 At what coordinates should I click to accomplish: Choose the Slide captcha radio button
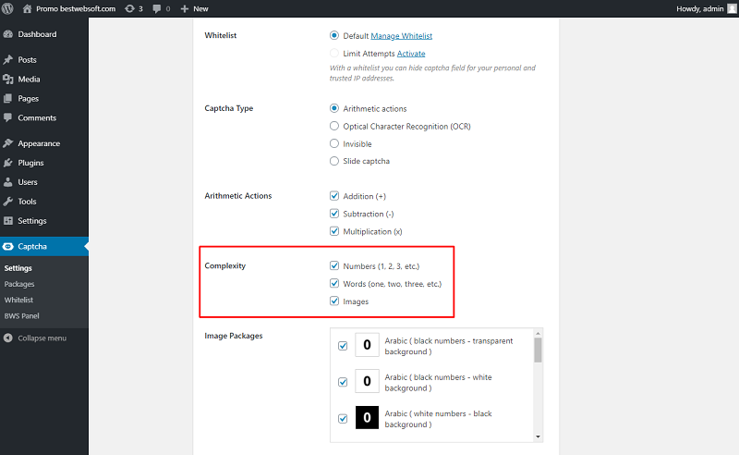tap(334, 161)
